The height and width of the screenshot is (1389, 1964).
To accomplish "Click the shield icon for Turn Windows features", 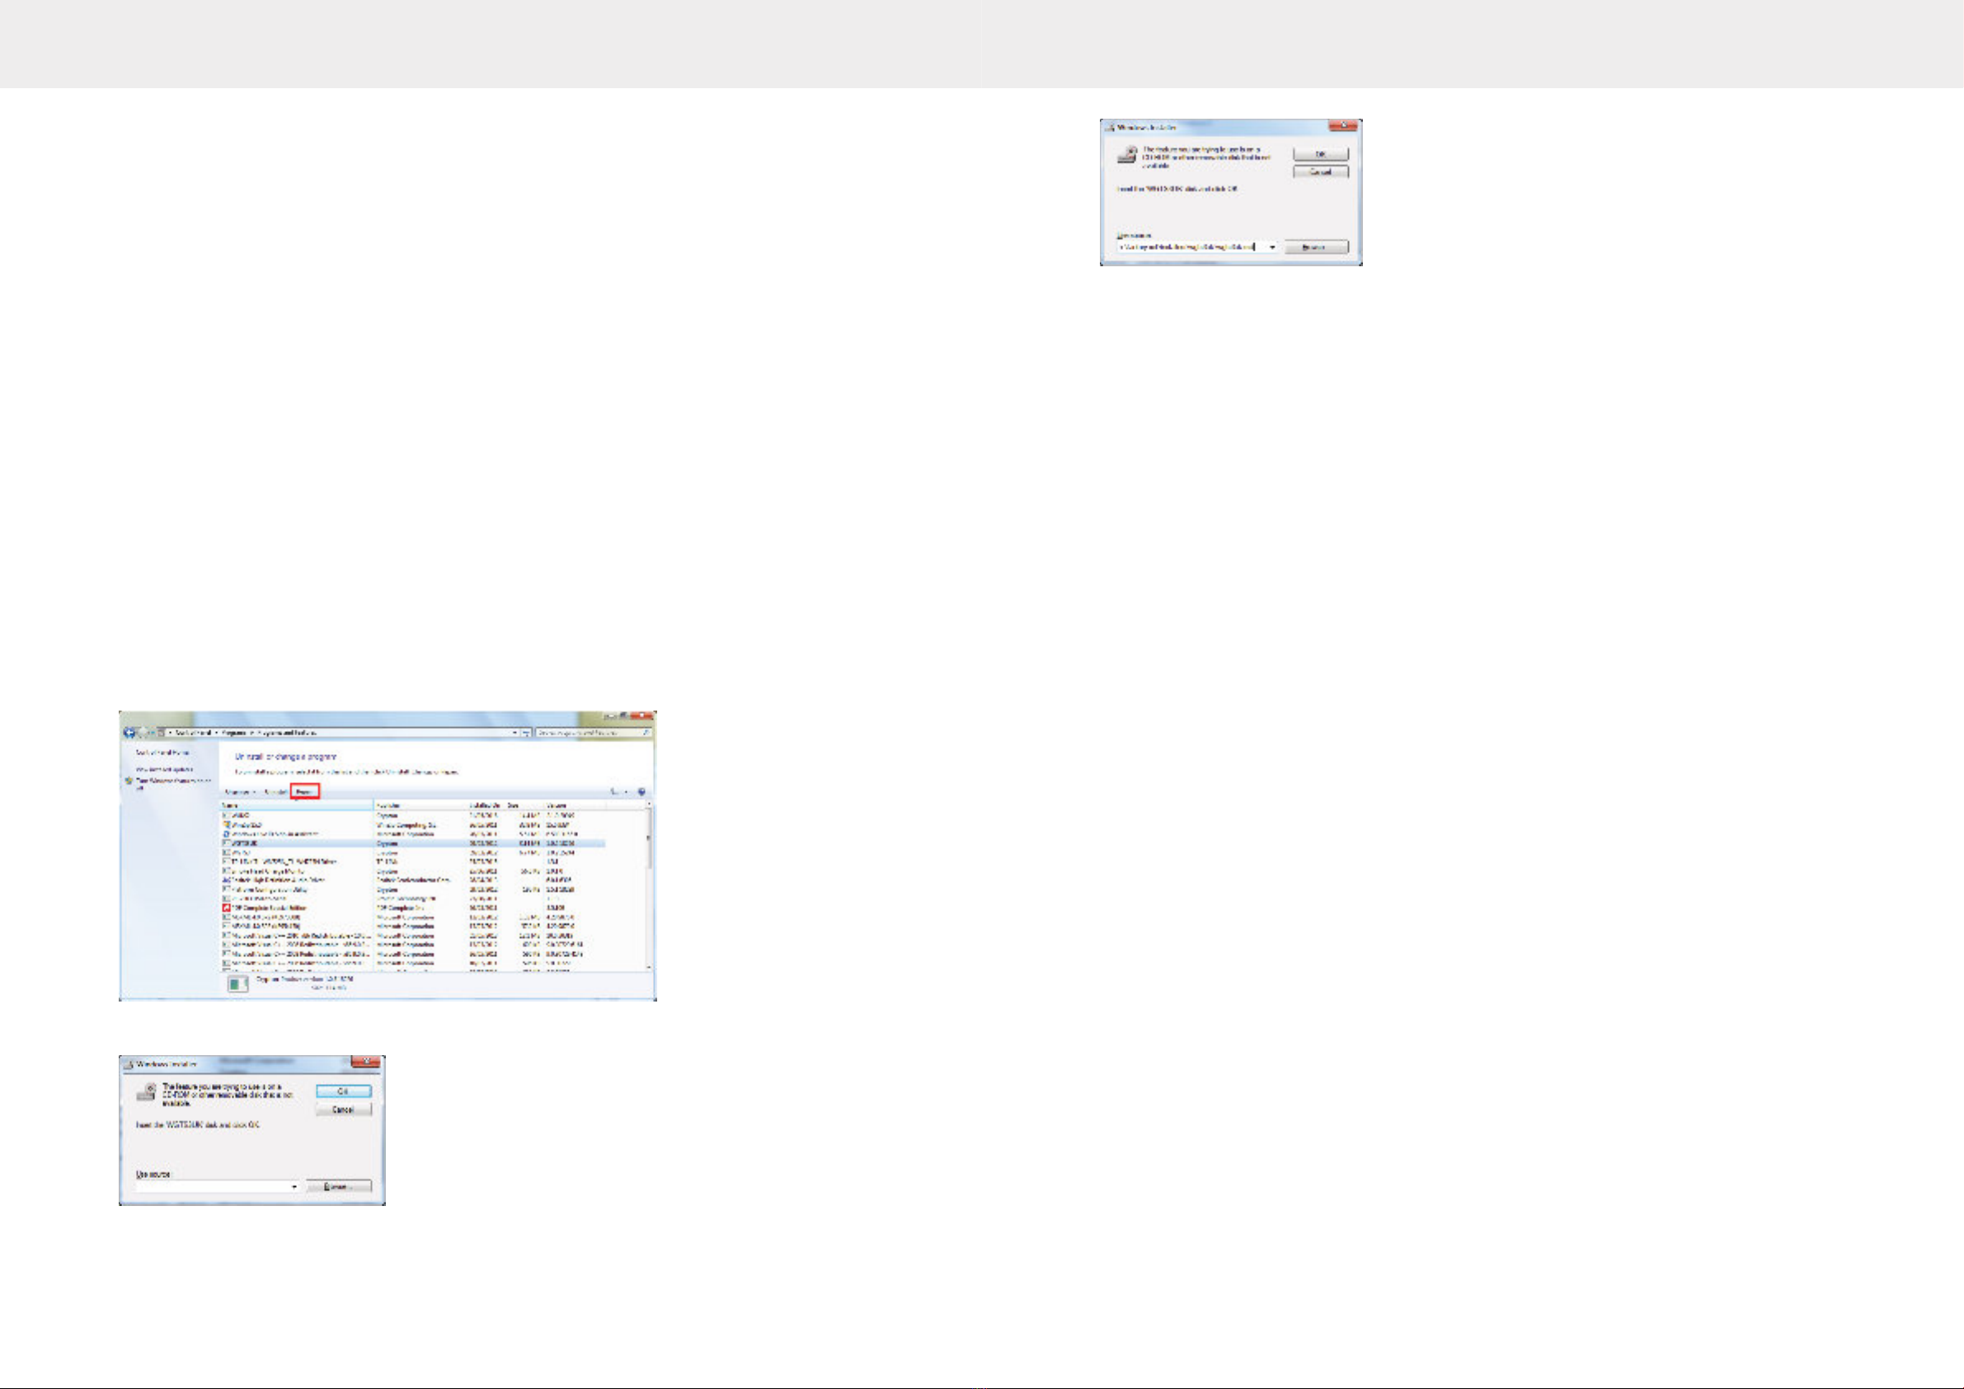I will point(129,781).
